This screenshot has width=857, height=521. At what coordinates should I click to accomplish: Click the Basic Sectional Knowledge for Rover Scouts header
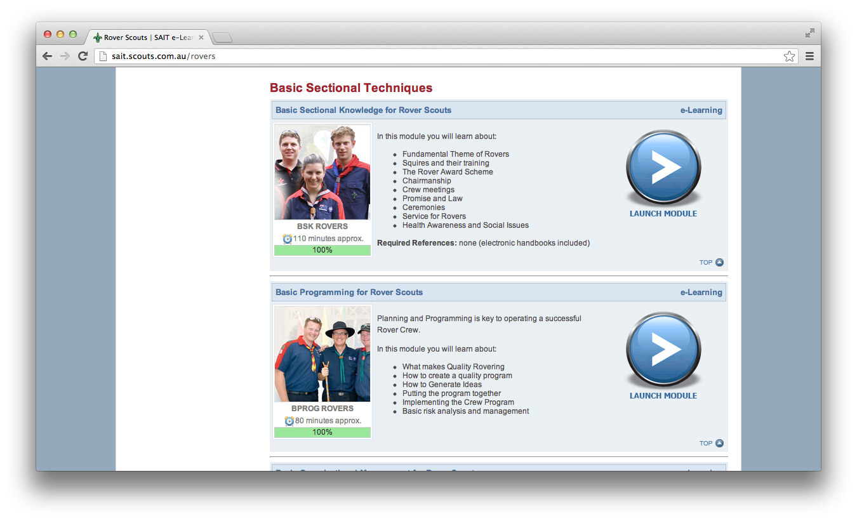[363, 110]
